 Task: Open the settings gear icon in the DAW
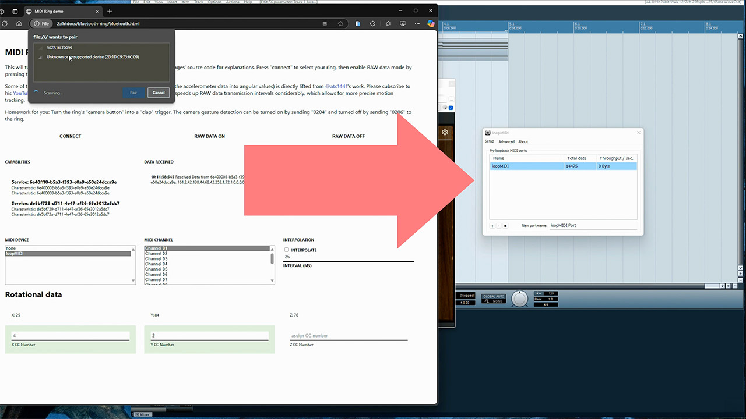click(x=445, y=132)
